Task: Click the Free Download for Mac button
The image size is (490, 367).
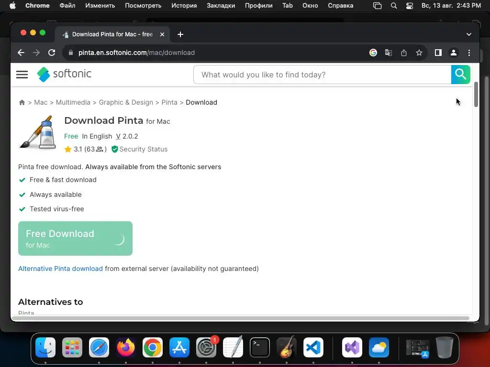Action: tap(75, 238)
